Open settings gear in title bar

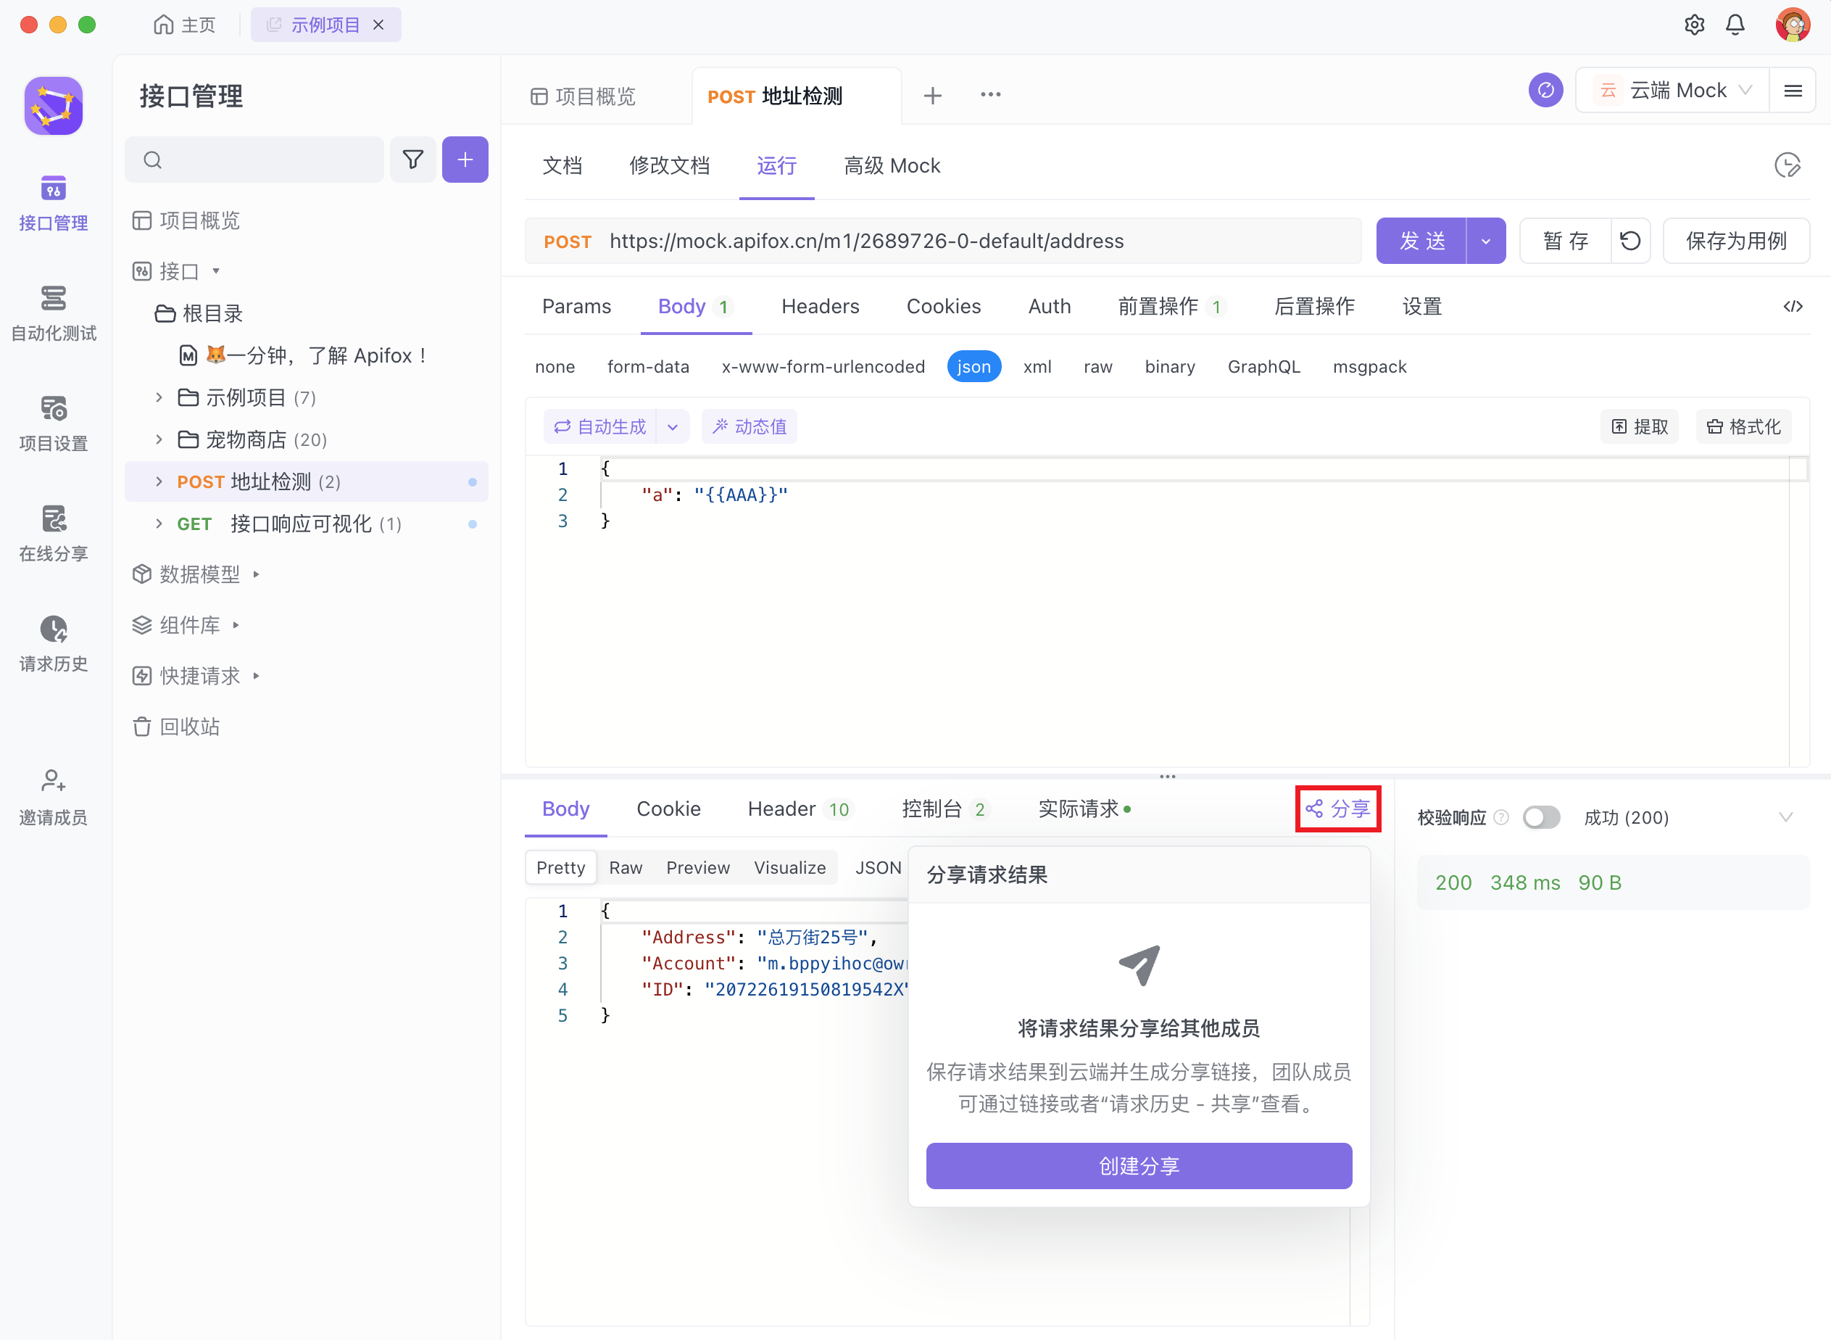[1693, 25]
